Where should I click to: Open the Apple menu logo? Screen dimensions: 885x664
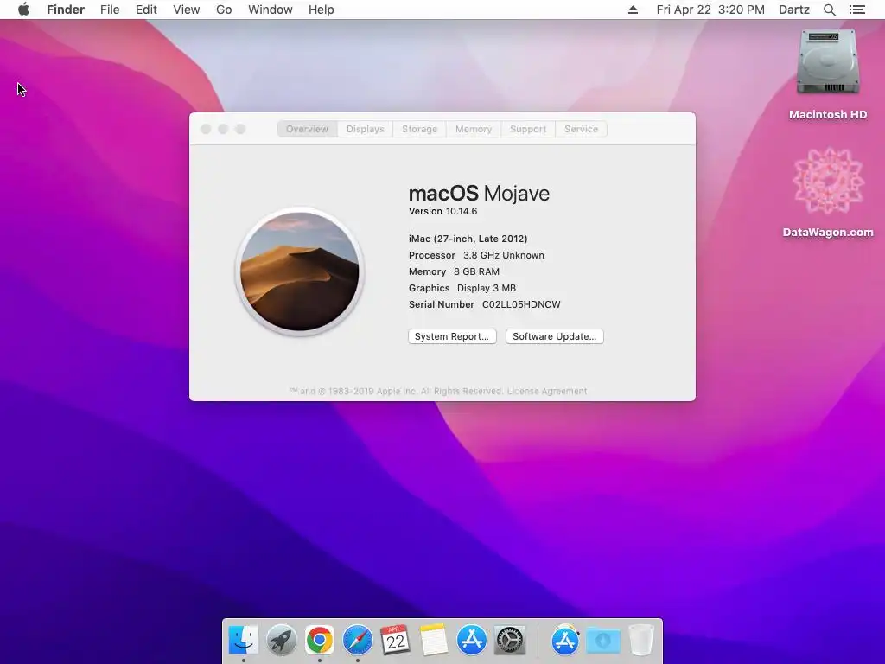point(23,10)
